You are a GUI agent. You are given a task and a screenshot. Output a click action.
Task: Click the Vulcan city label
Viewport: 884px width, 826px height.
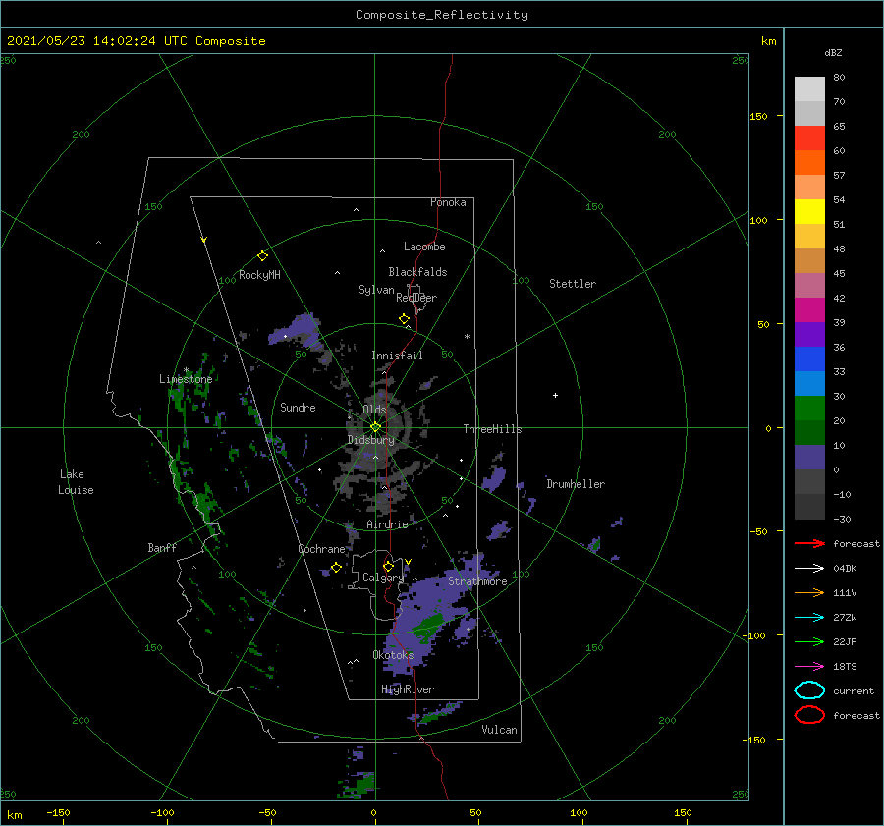tap(500, 730)
